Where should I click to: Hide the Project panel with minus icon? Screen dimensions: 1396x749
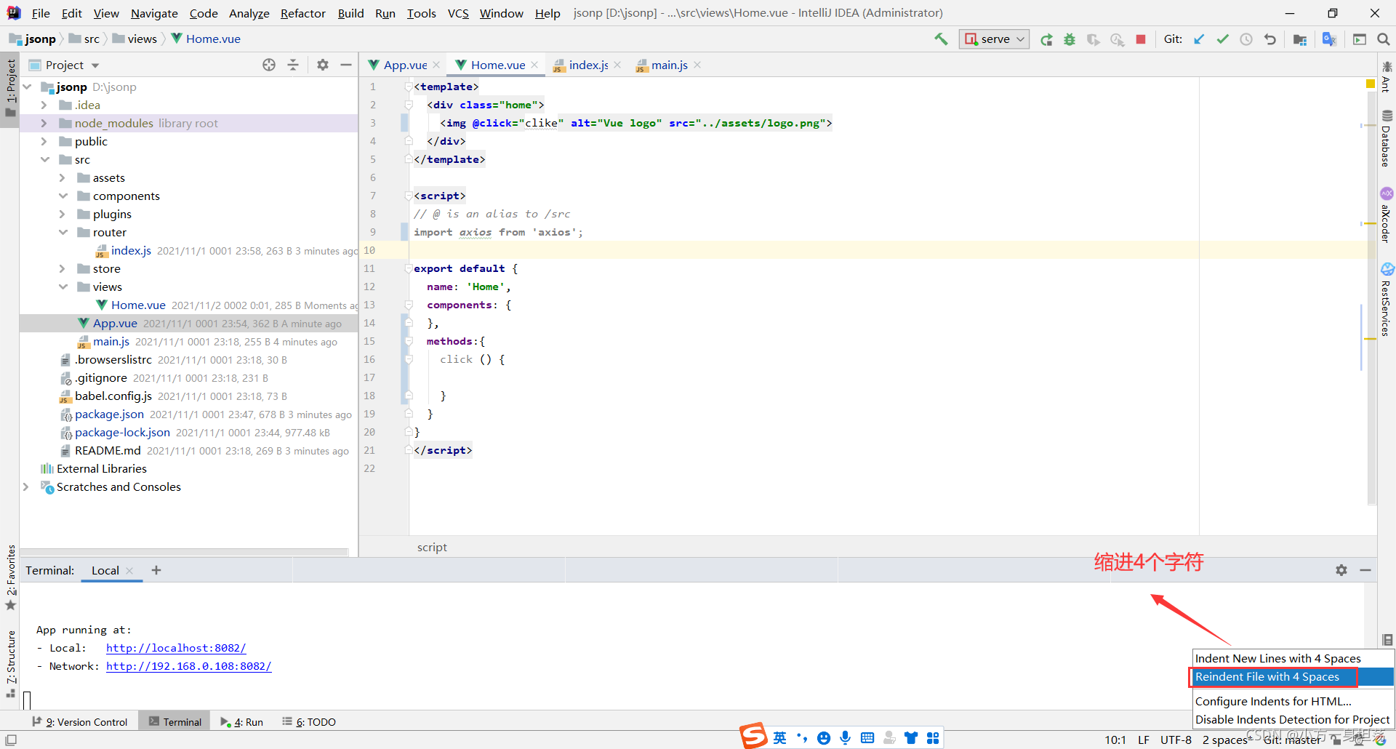tap(346, 65)
